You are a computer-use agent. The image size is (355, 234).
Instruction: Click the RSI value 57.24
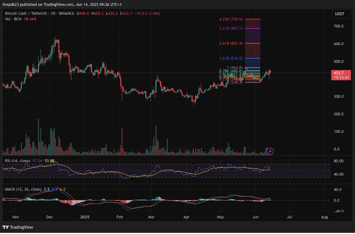(37, 161)
